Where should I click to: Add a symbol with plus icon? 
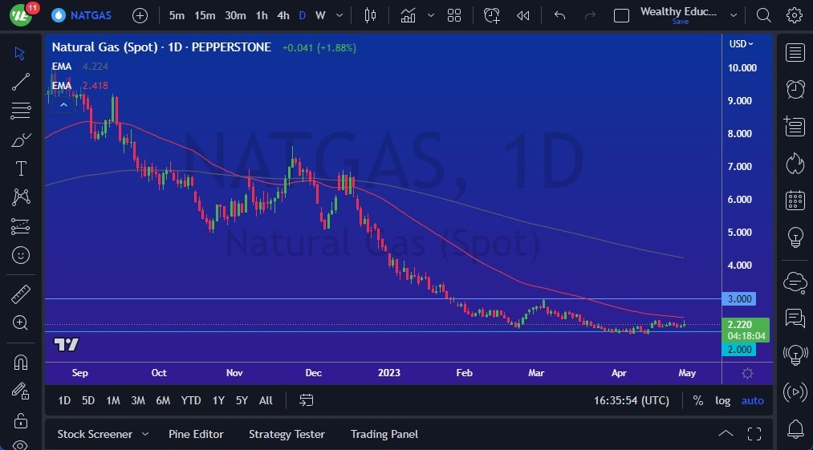[x=140, y=15]
